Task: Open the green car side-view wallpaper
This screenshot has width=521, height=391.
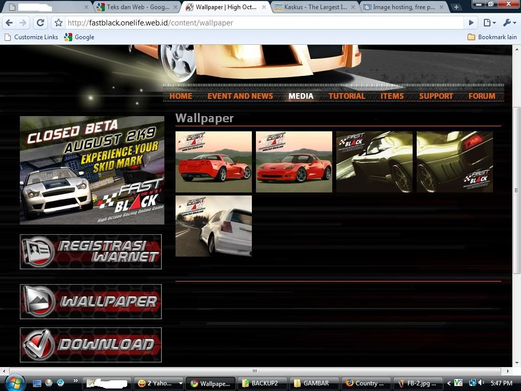Action: tap(374, 162)
